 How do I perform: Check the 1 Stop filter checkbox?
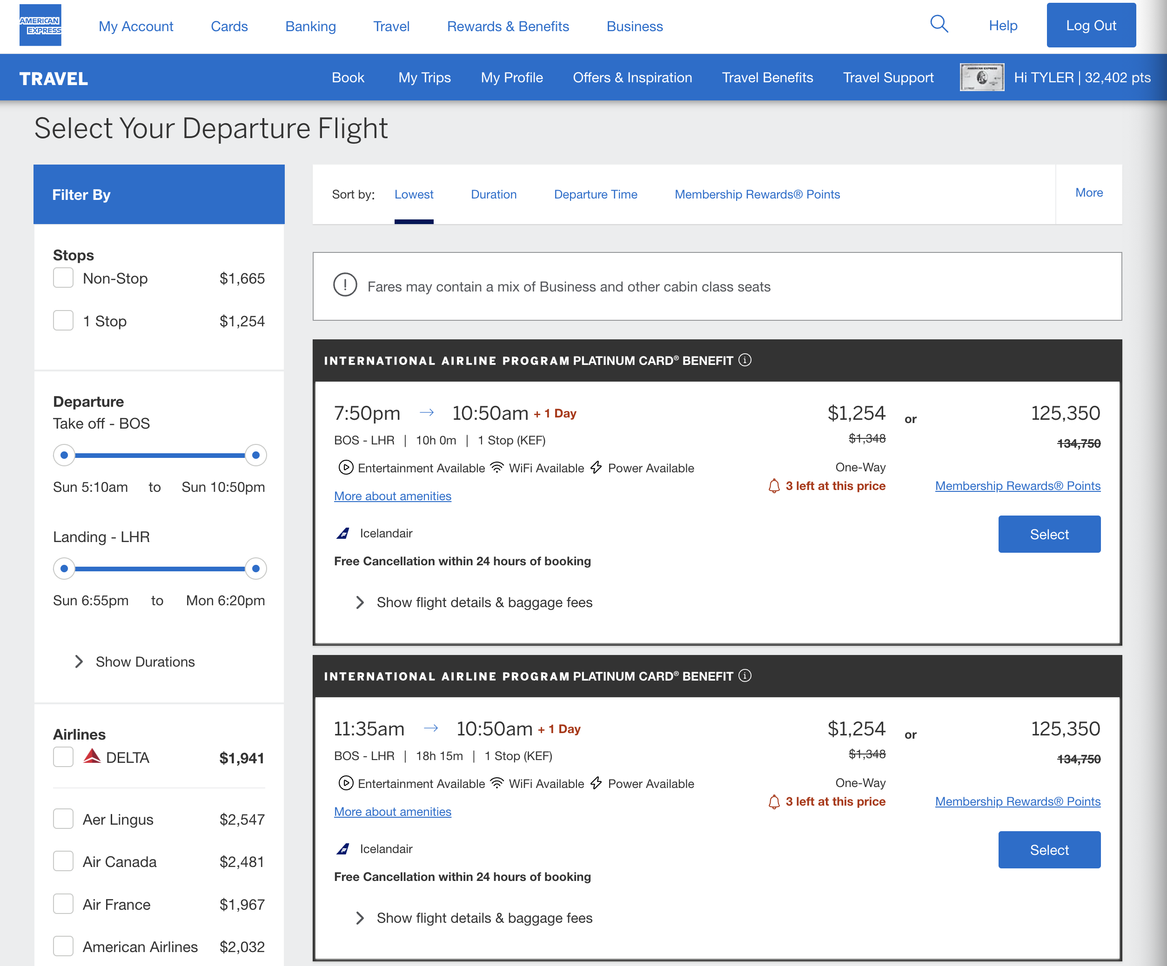point(63,321)
